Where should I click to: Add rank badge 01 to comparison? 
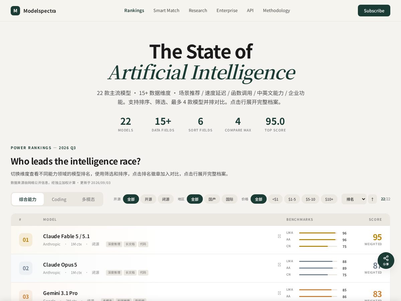click(x=26, y=240)
